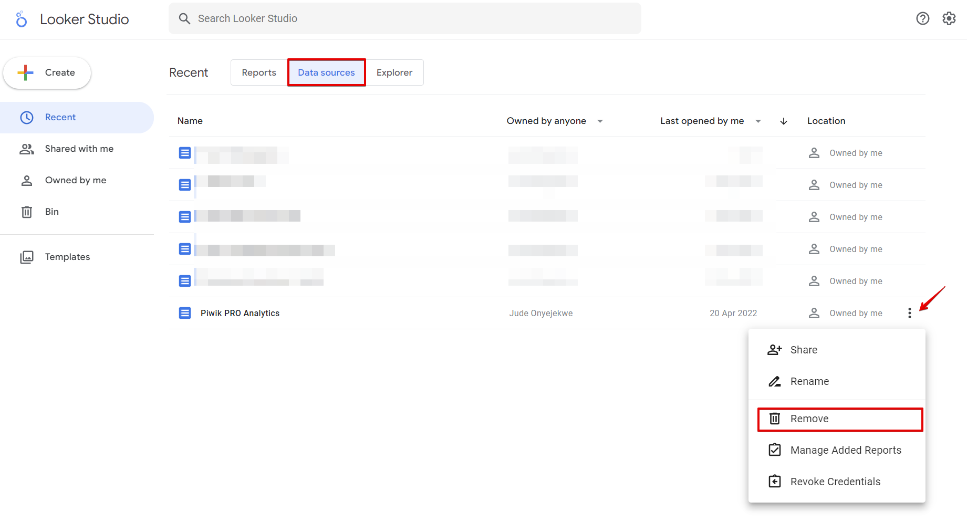967x522 pixels.
Task: Click the checklist icon for Manage Added Reports
Action: pos(775,450)
